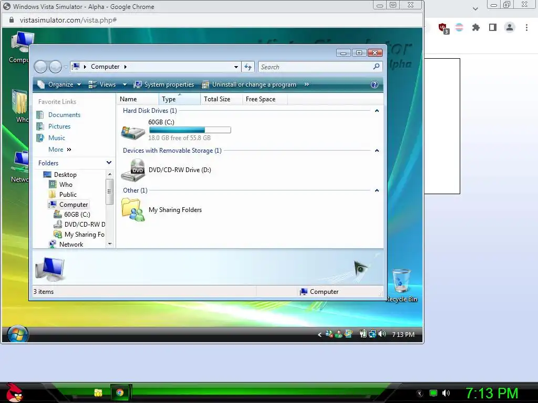Click the C: drive usage bar
Image resolution: width=538 pixels, height=403 pixels.
click(190, 130)
